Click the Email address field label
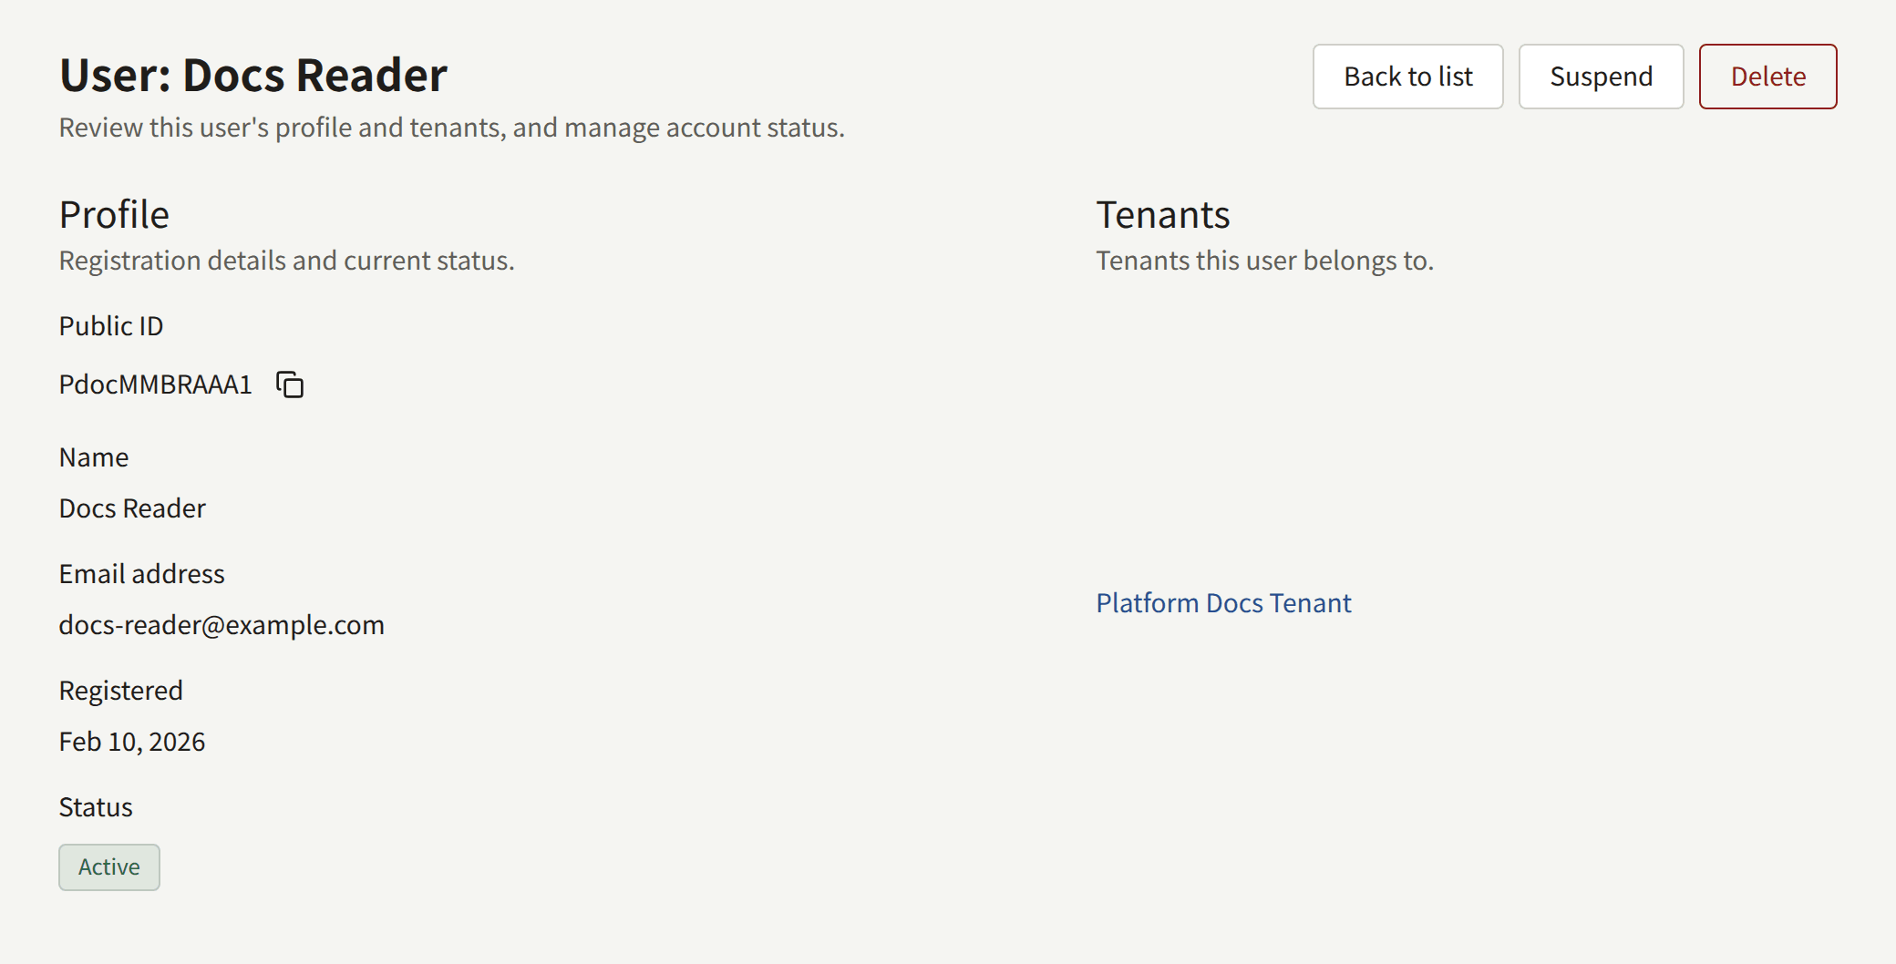Screen dimensions: 1896x964 click(x=141, y=574)
